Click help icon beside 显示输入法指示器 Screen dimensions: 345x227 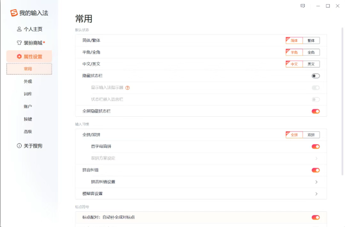click(x=128, y=88)
